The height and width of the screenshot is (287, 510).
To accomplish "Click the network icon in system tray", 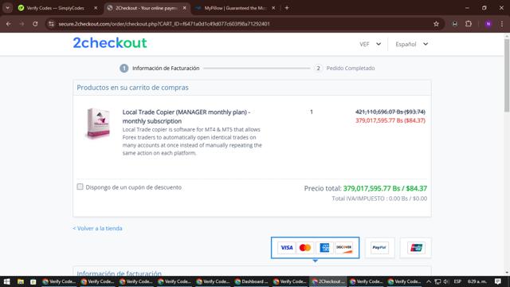I will (437, 281).
